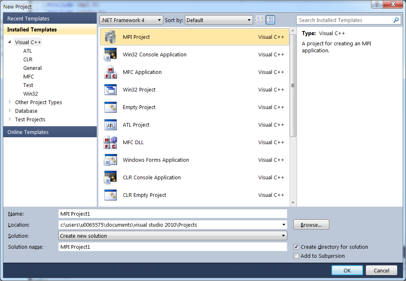The width and height of the screenshot is (406, 281).
Task: Collapse the Visual C++ tree node arrow
Action: click(9, 42)
